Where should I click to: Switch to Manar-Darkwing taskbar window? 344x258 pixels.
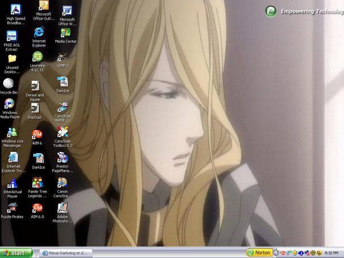(x=67, y=253)
